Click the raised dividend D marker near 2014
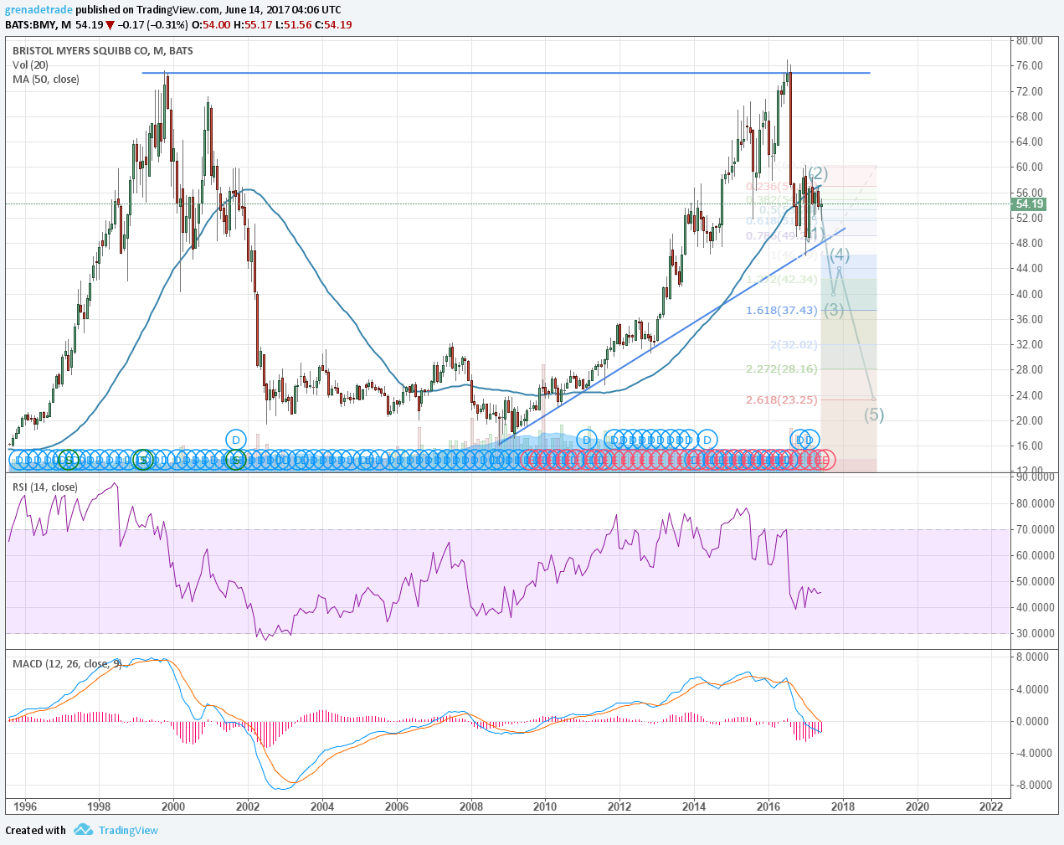This screenshot has width=1064, height=845. tap(708, 440)
